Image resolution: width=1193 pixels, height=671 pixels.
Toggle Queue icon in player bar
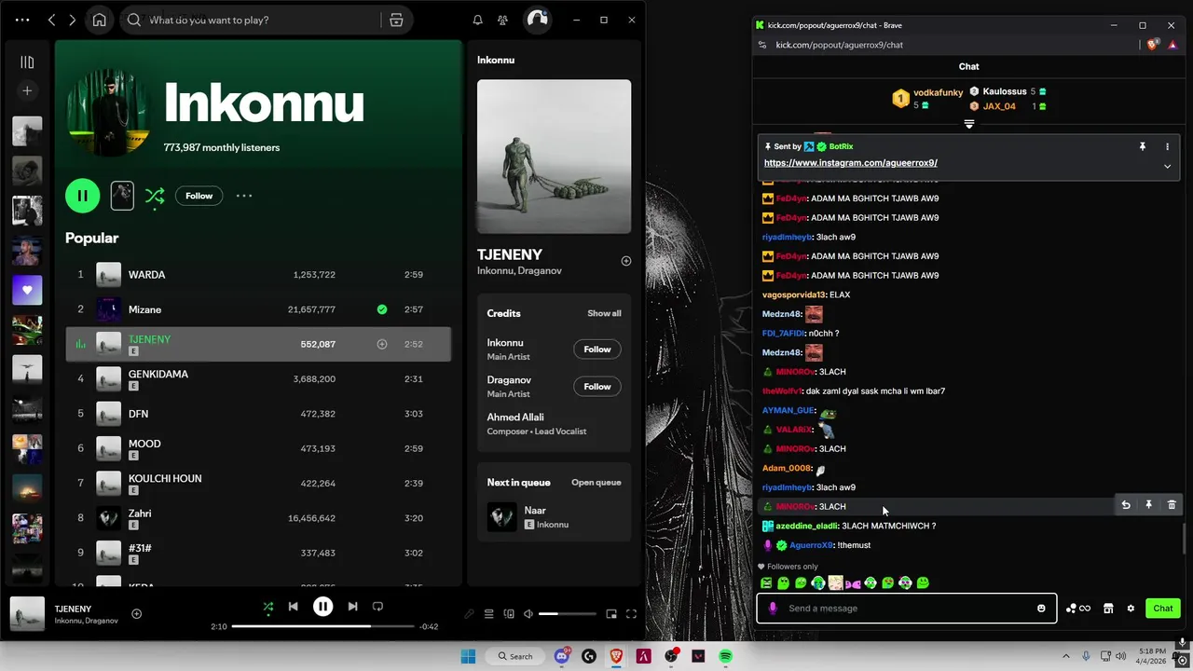488,614
